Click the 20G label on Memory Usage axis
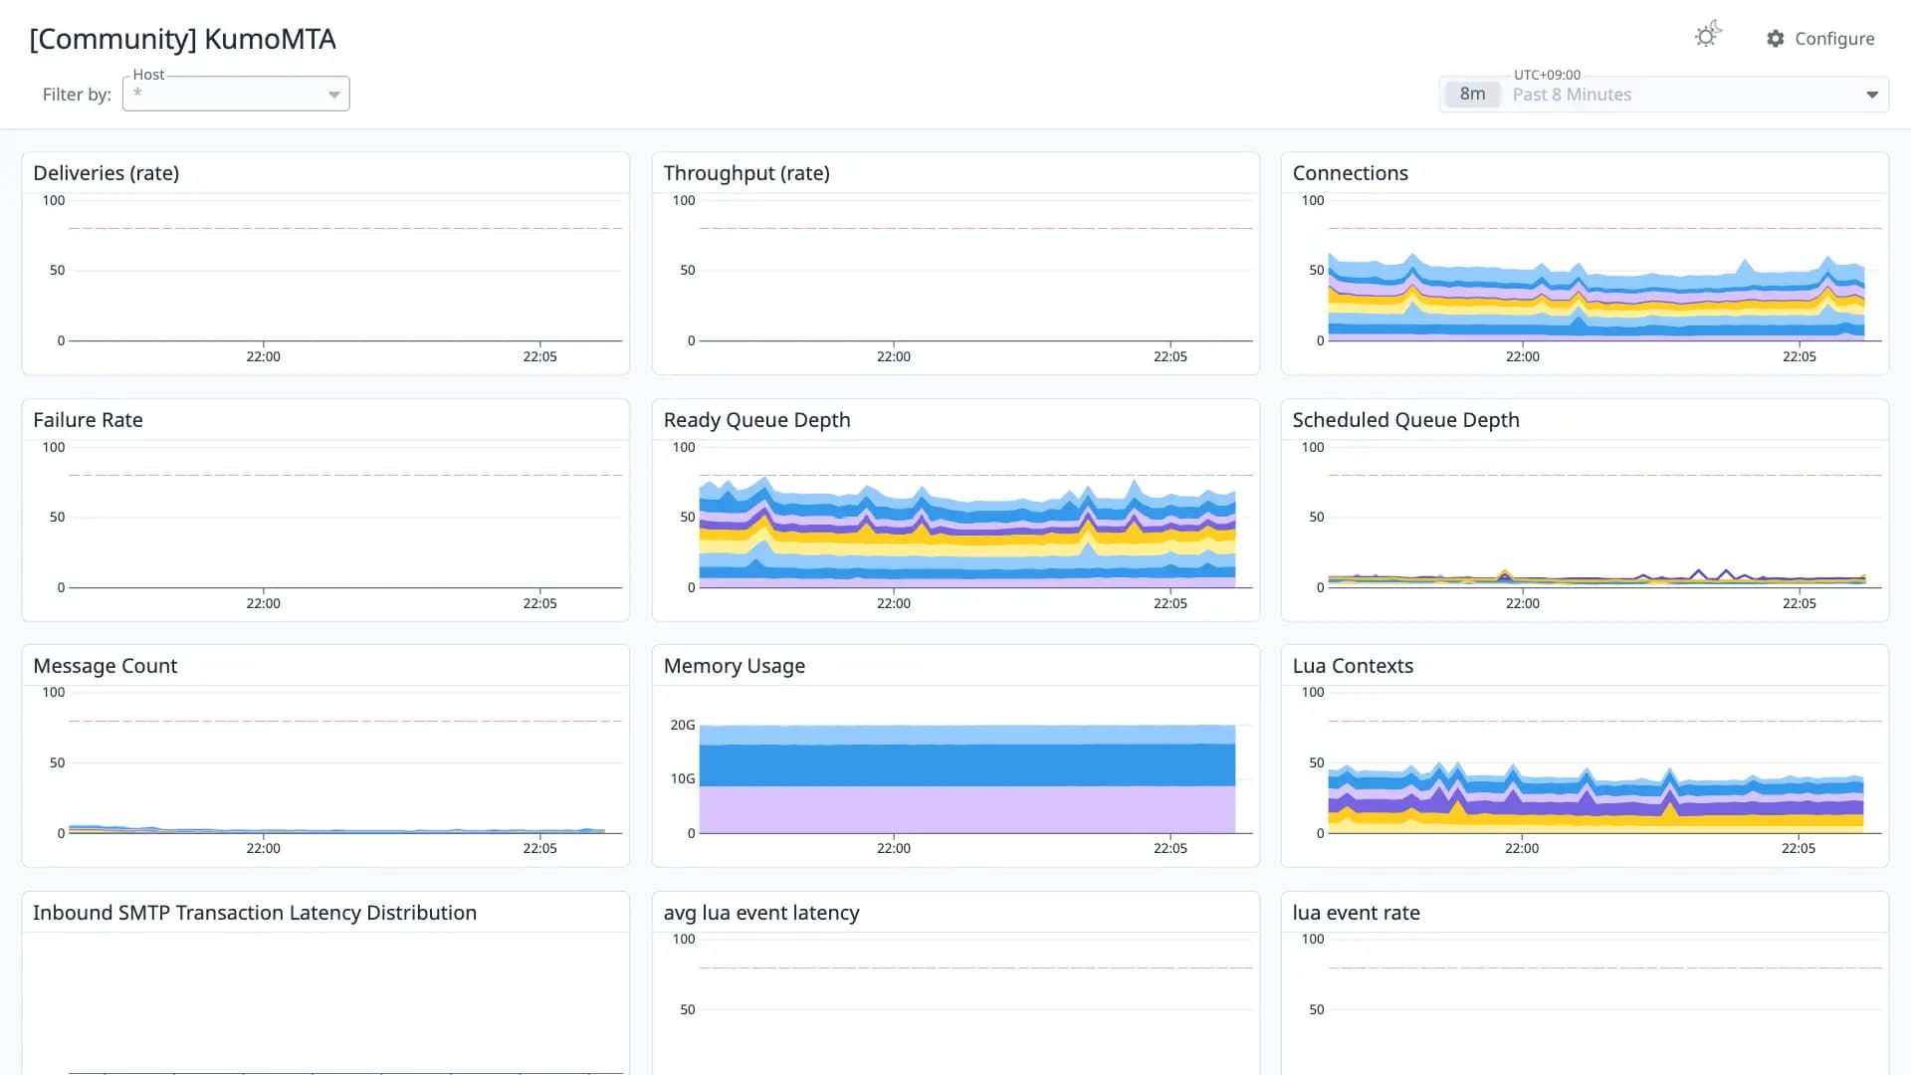 pyautogui.click(x=683, y=725)
